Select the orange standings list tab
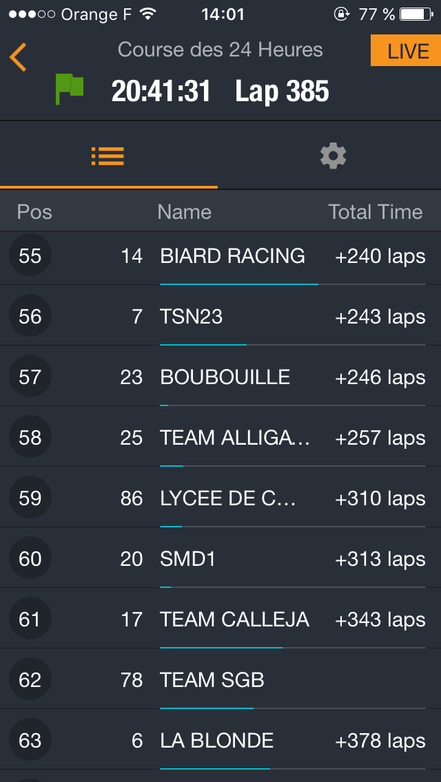441x782 pixels. 107,156
